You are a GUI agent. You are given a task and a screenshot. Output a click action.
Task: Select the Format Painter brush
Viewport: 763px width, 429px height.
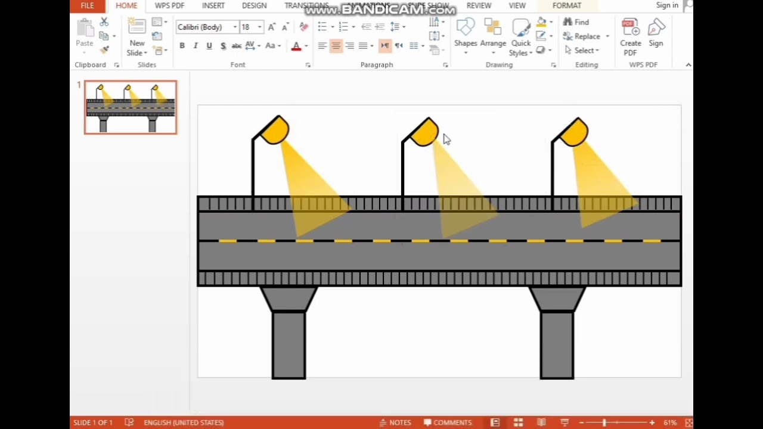click(x=104, y=50)
